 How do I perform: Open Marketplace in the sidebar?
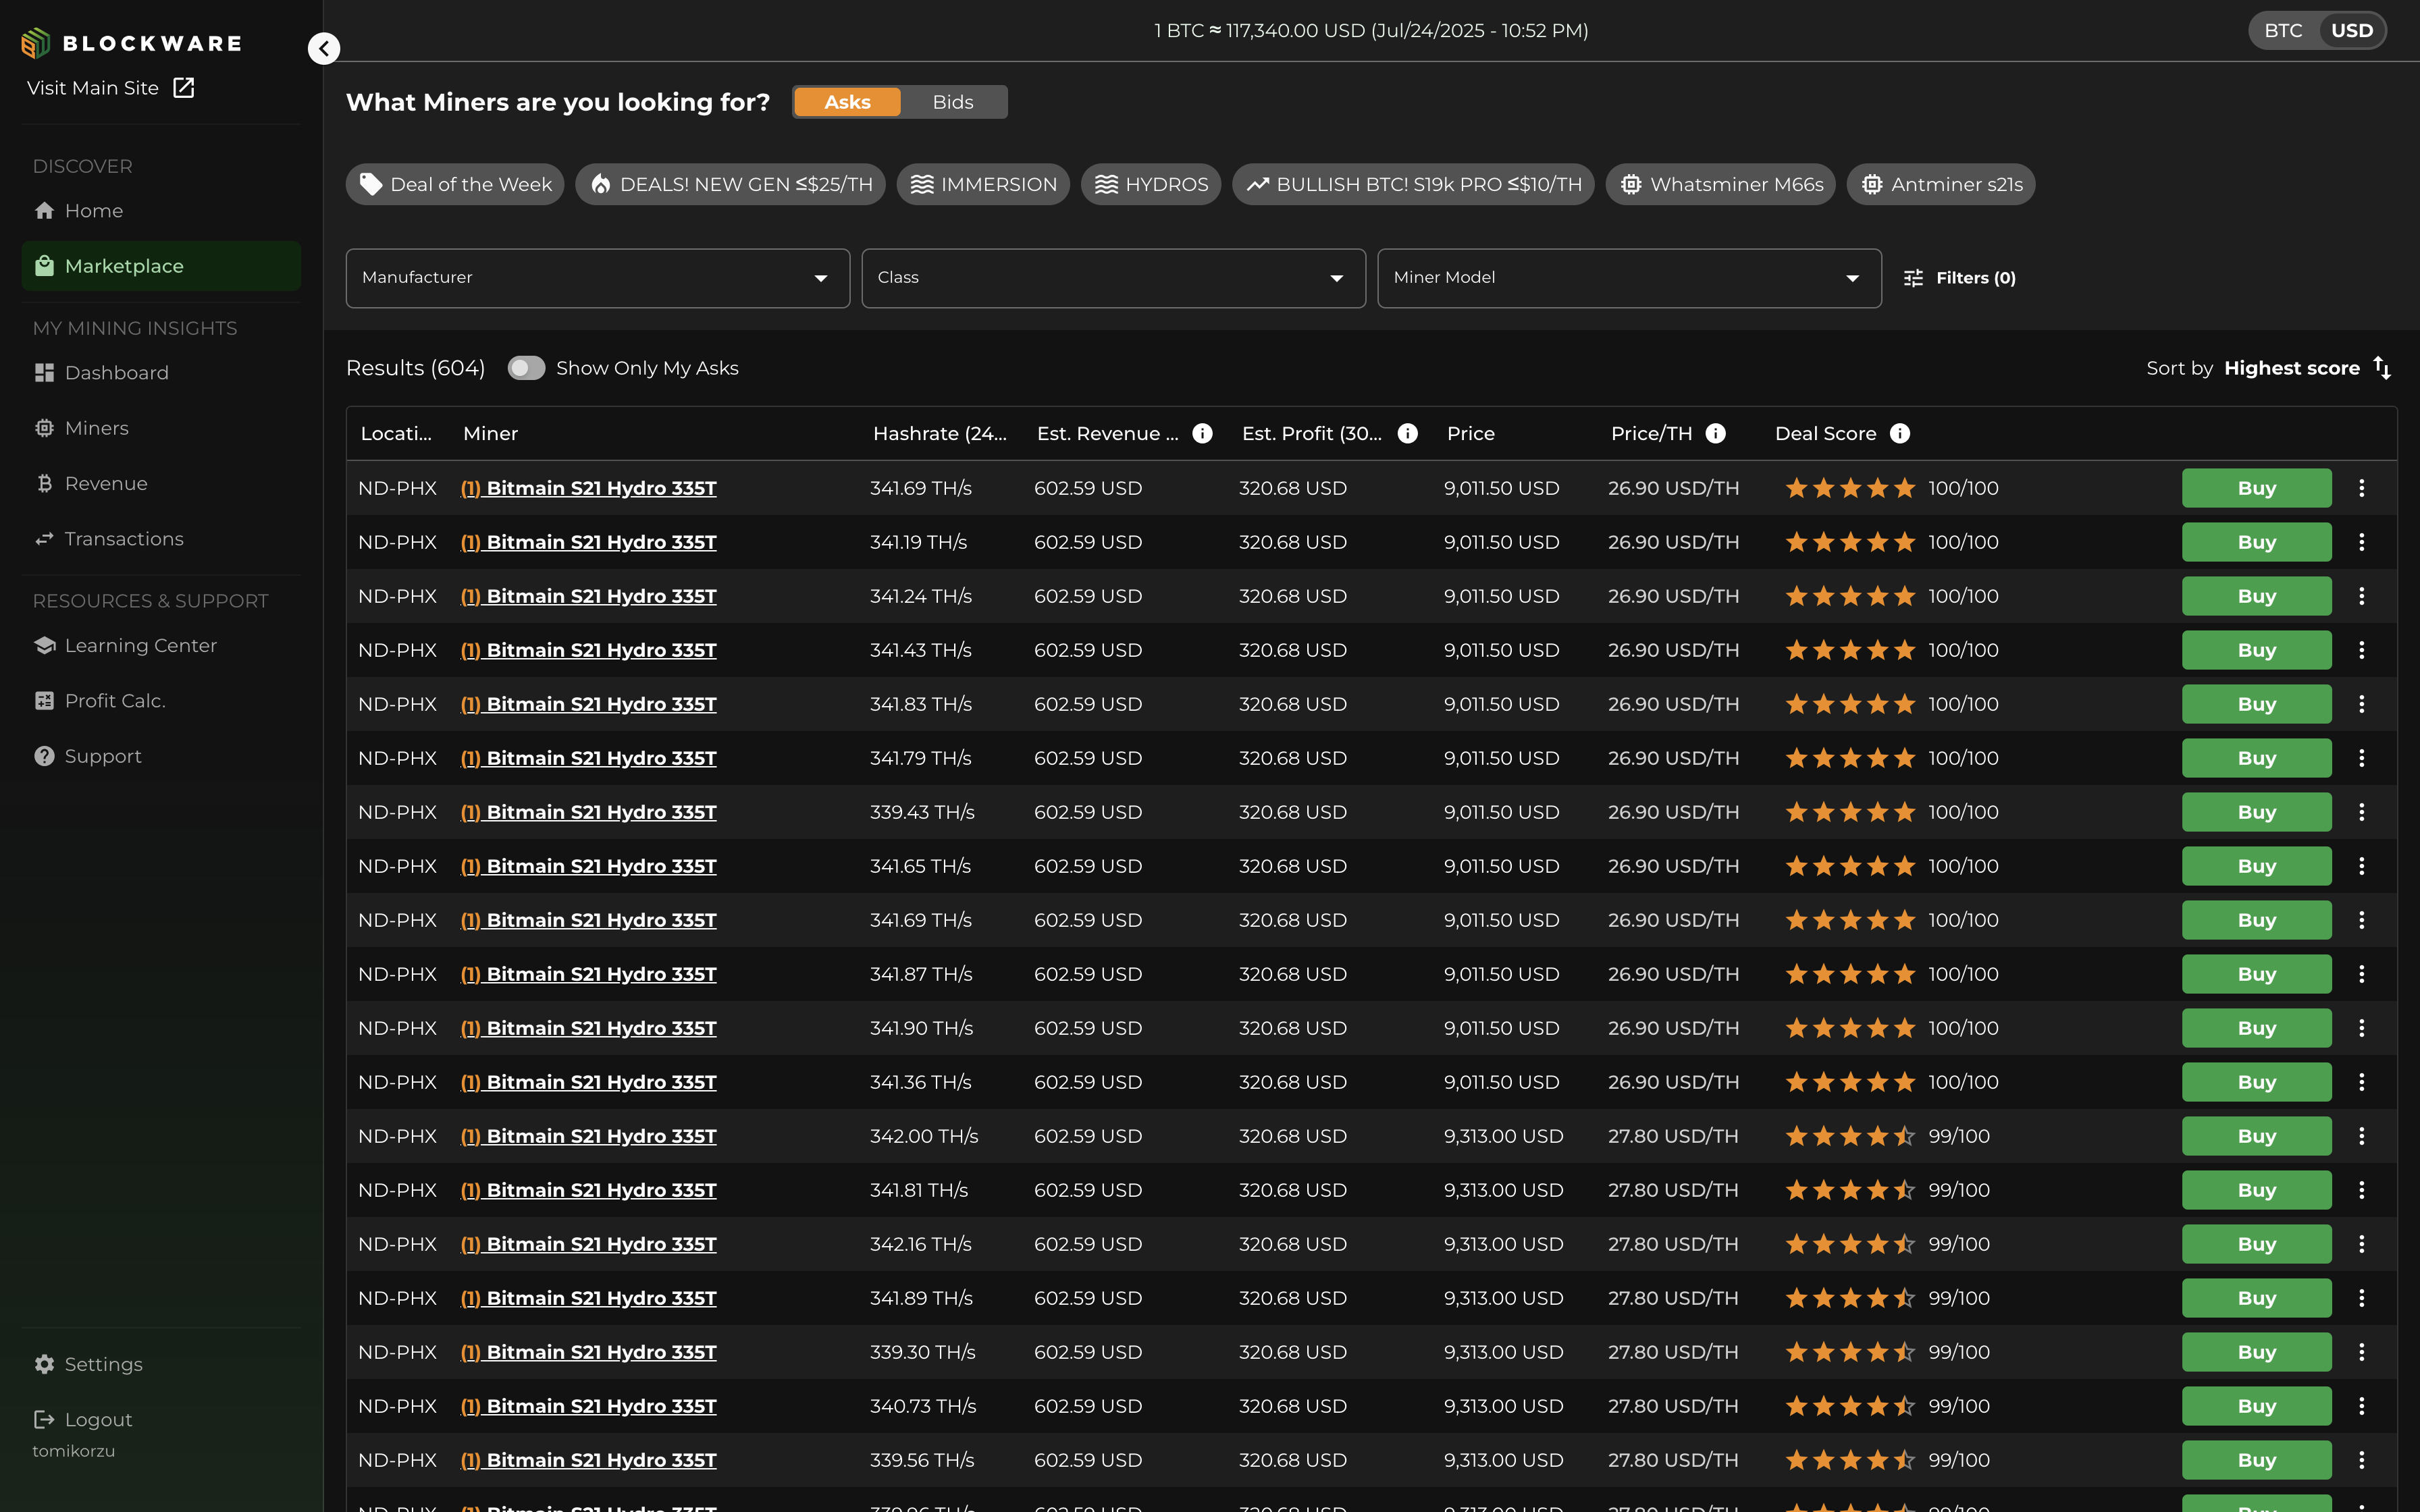(161, 266)
